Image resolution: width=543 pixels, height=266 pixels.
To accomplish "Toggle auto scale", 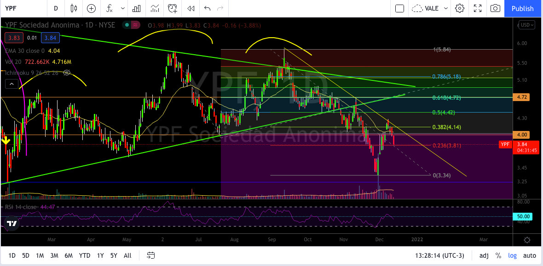I will click(530, 255).
